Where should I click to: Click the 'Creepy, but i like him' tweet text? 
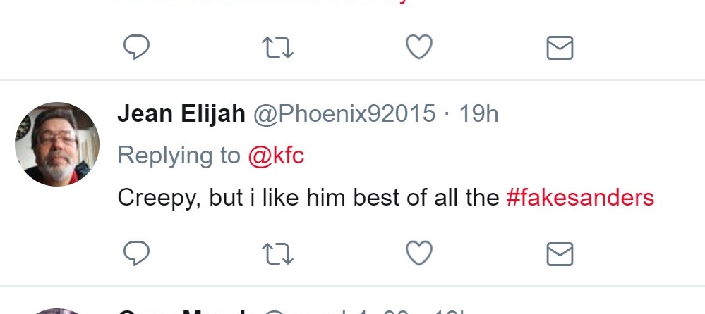click(x=308, y=198)
